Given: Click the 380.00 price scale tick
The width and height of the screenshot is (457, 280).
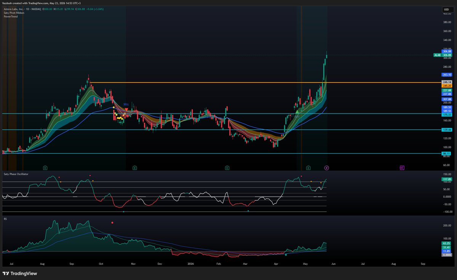Looking at the screenshot, I should click(x=447, y=22).
